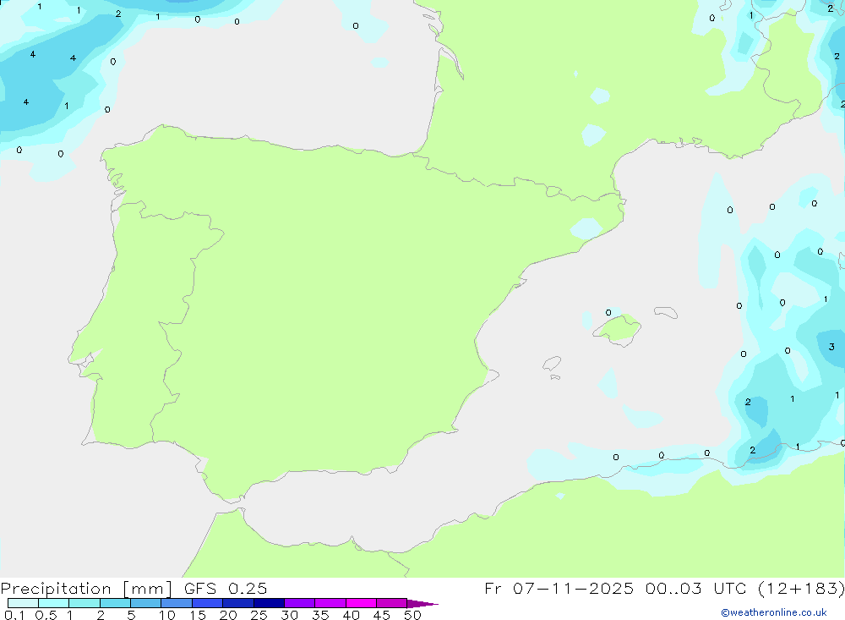
Task: Select the 0.5–1 mm legend swatch
Action: pyautogui.click(x=54, y=603)
